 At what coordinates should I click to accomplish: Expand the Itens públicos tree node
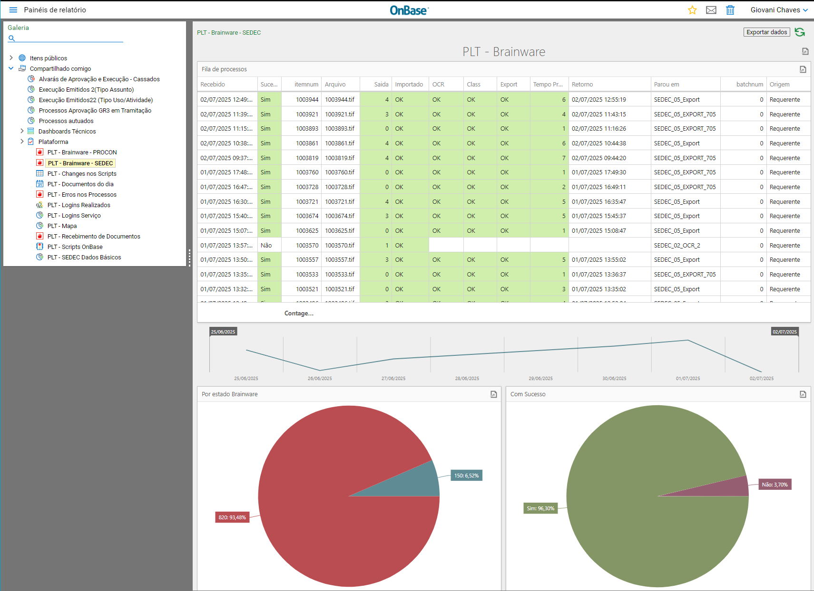(x=11, y=58)
